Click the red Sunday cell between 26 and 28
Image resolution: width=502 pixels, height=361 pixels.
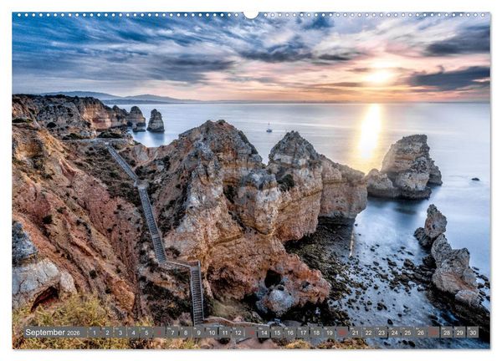433,333
